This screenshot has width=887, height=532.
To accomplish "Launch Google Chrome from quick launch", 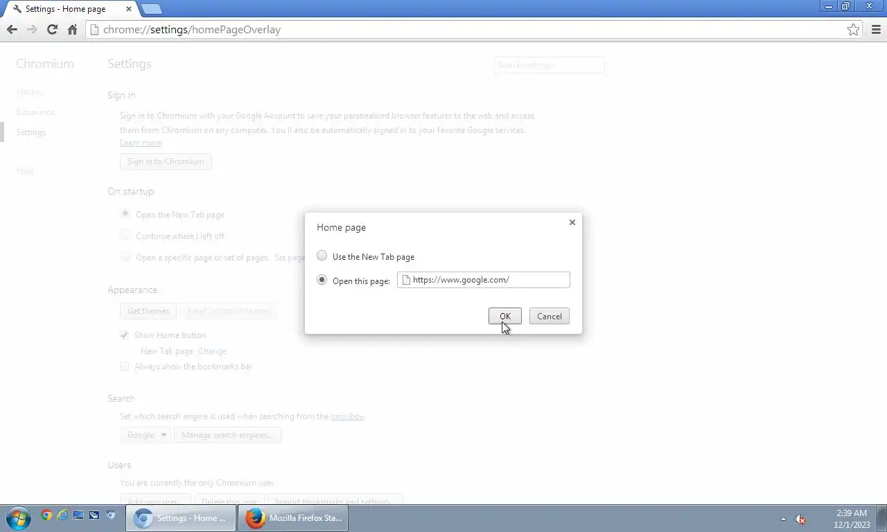I will 46,515.
